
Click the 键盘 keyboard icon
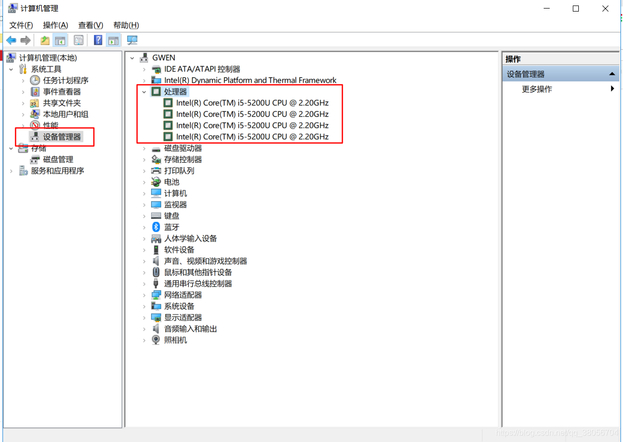156,216
